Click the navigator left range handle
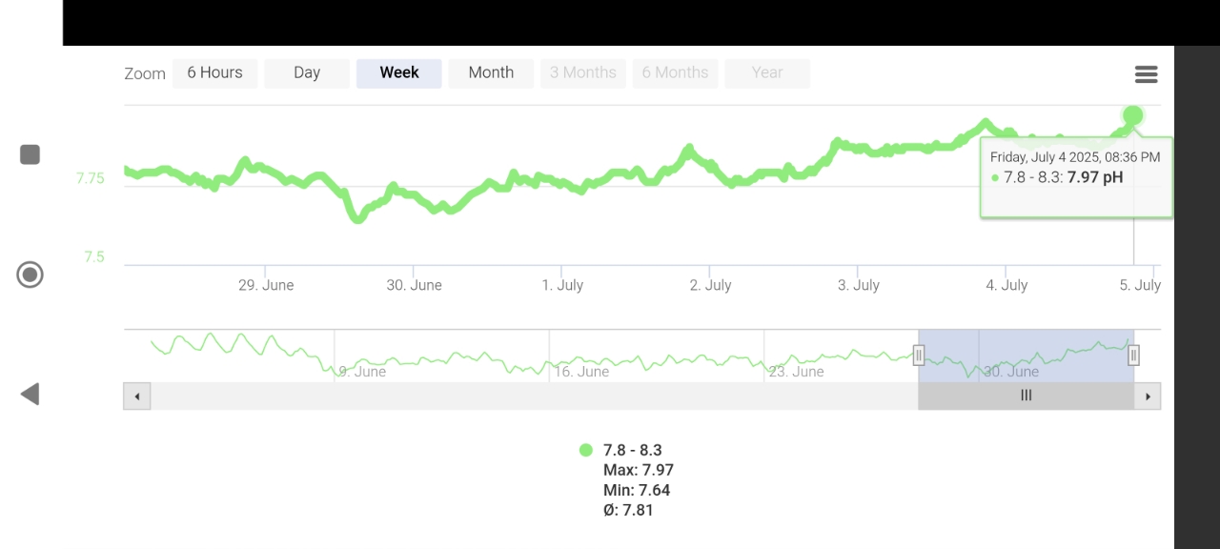The image size is (1220, 549). point(919,356)
